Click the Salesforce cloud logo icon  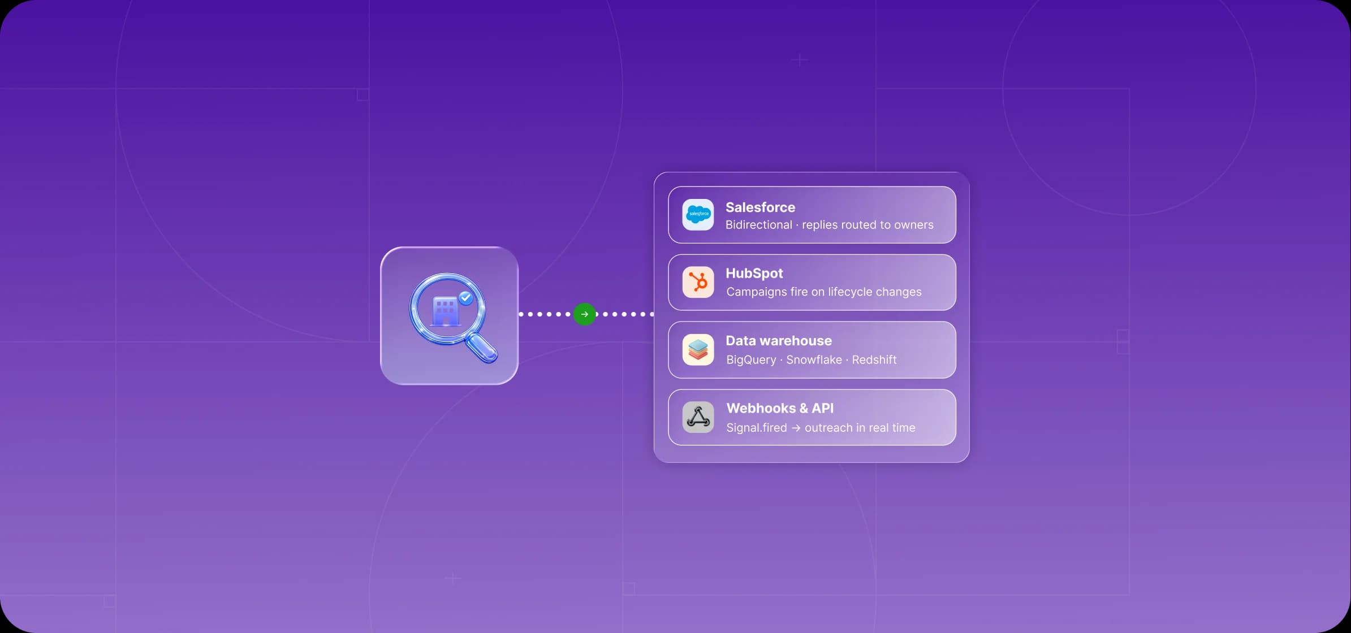[698, 215]
